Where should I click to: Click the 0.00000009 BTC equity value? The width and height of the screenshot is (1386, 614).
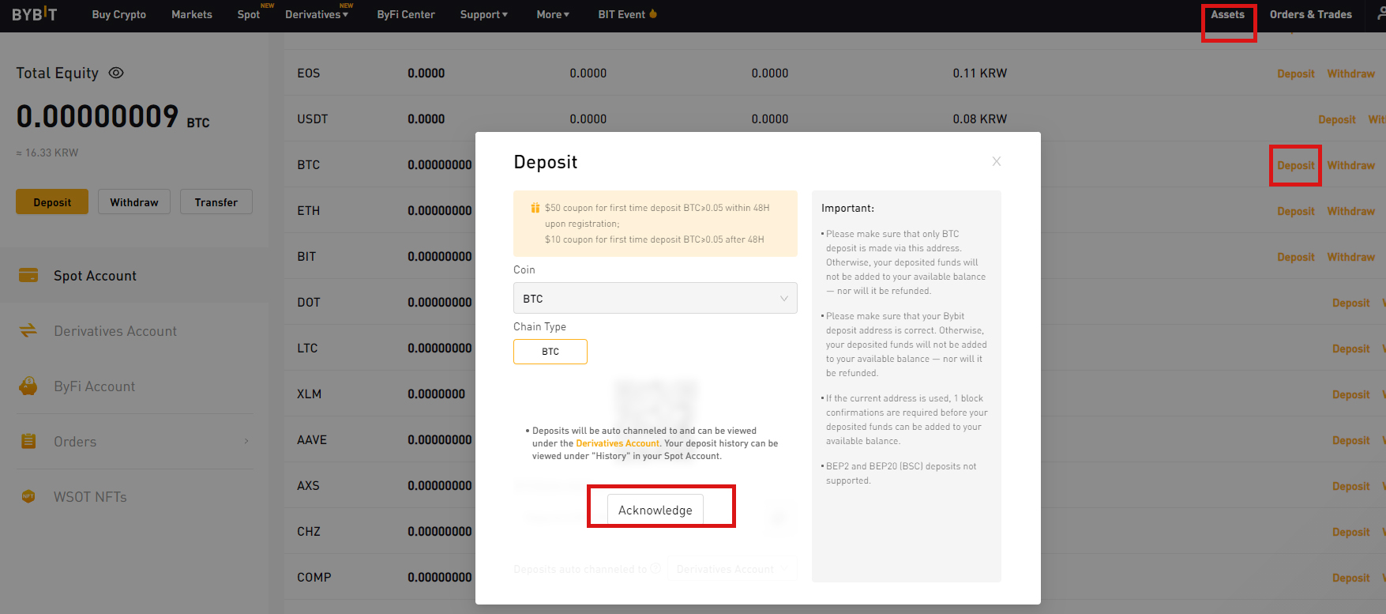point(113,116)
